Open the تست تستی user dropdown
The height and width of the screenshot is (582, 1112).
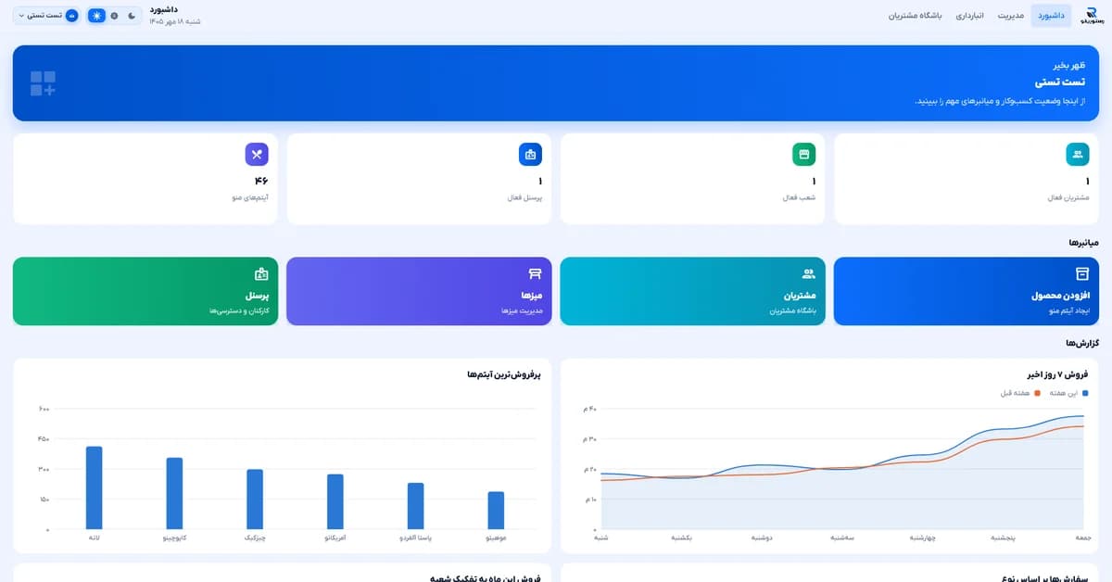click(x=46, y=16)
